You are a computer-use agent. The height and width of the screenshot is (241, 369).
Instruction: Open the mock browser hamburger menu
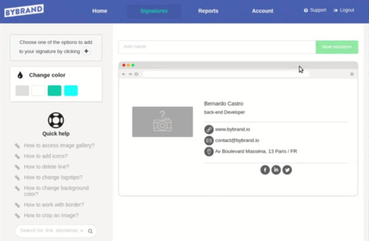(352, 74)
